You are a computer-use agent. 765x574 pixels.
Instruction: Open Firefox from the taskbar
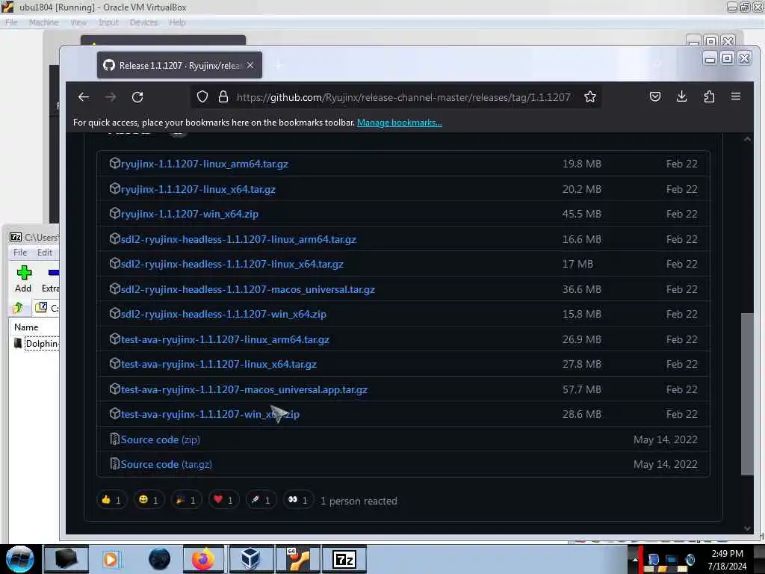click(x=203, y=559)
